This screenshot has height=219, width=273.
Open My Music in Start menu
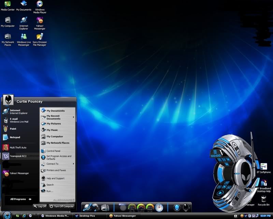click(58, 130)
